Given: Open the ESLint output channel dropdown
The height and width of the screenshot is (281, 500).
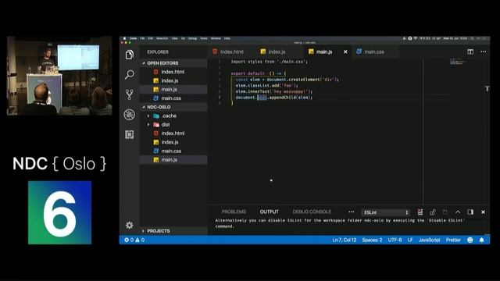Looking at the screenshot, I should (x=385, y=212).
